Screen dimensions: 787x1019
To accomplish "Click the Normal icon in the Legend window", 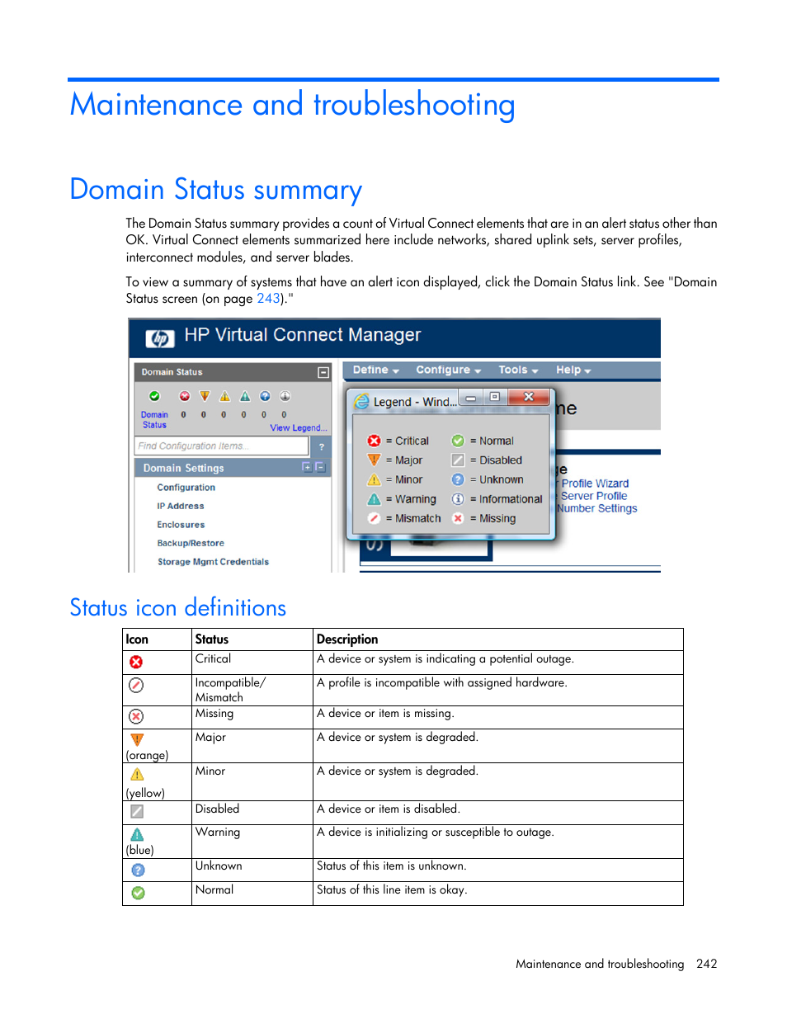I will tap(458, 441).
